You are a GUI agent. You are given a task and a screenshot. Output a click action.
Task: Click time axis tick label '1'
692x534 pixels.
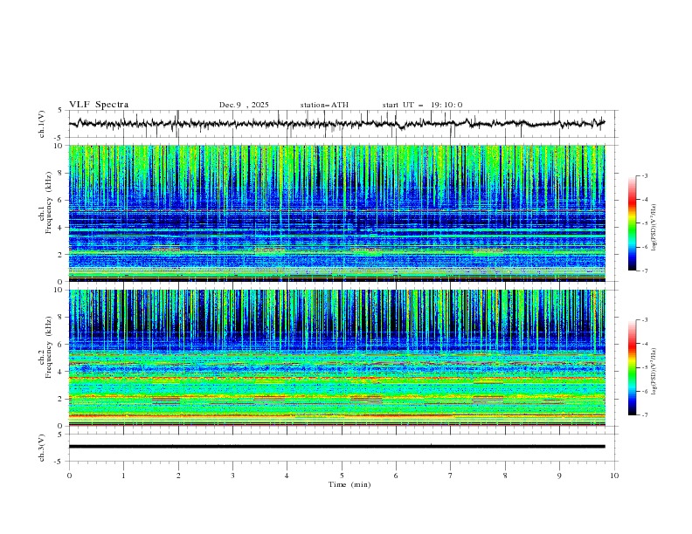tap(123, 476)
